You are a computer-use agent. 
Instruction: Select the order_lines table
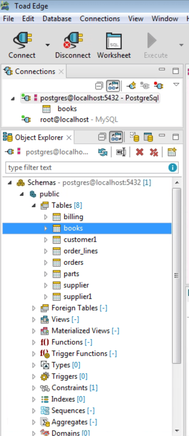(81, 251)
